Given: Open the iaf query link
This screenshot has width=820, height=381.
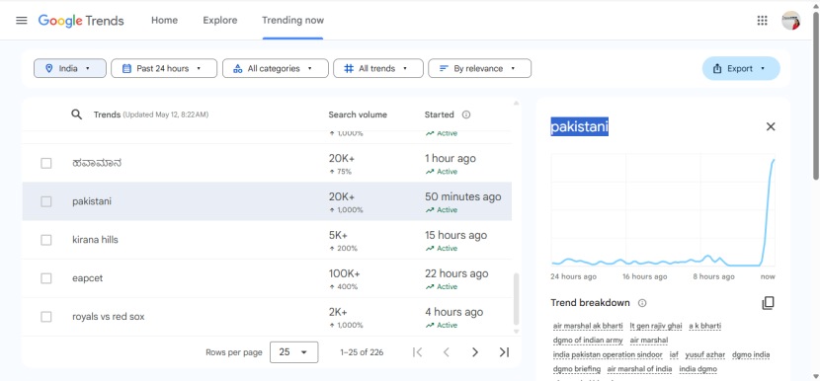Looking at the screenshot, I should point(674,355).
